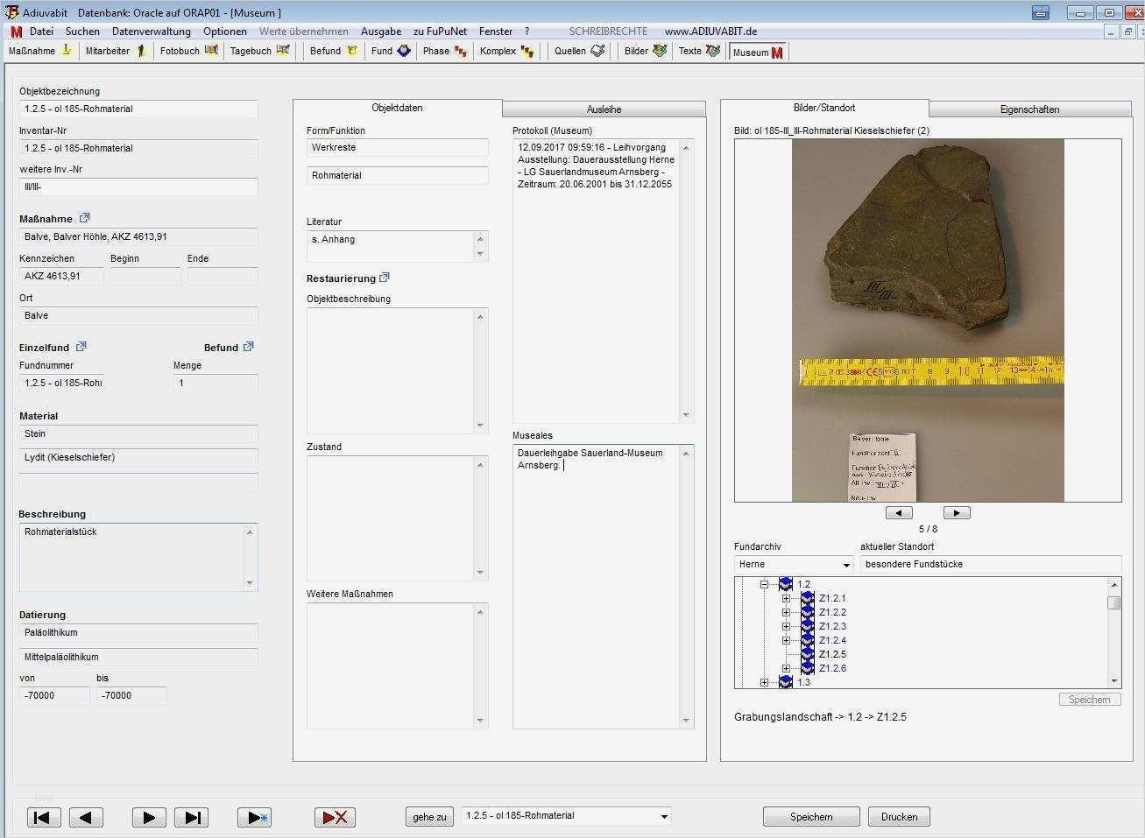Open the Bilder module
Image resolution: width=1145 pixels, height=838 pixels.
click(645, 51)
